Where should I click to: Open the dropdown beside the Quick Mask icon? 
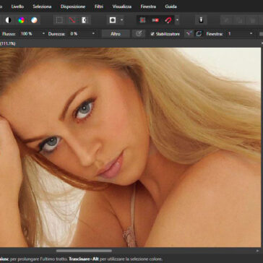point(121,20)
